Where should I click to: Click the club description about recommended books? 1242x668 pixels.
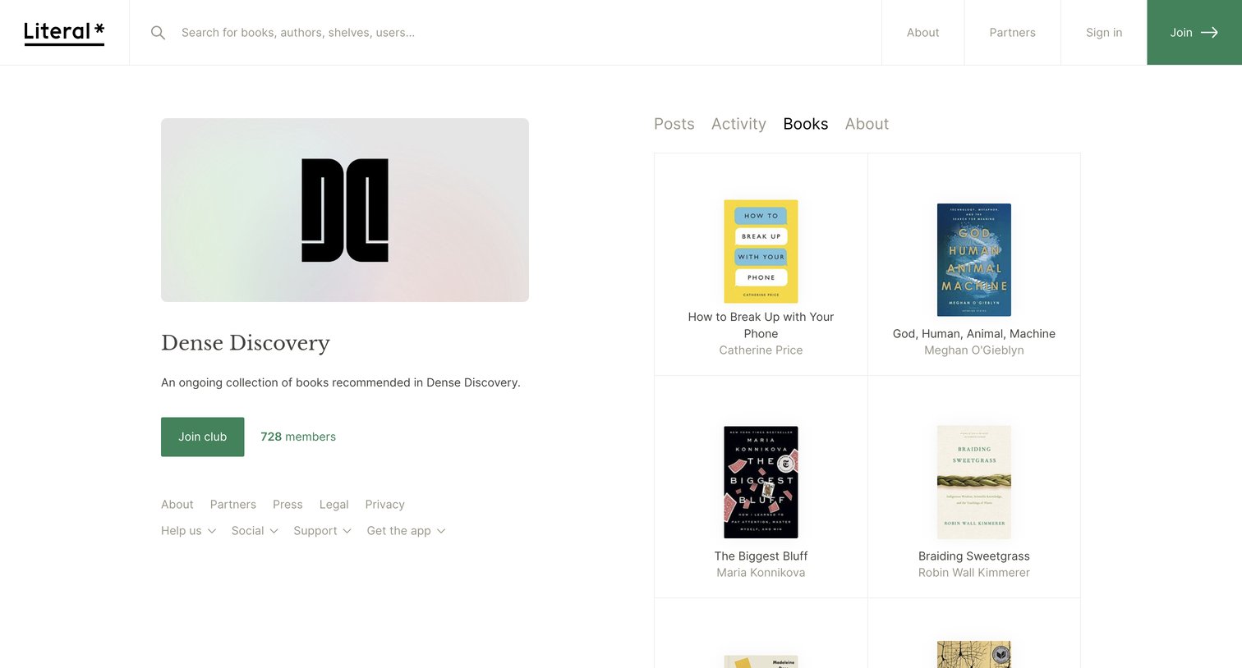[341, 382]
